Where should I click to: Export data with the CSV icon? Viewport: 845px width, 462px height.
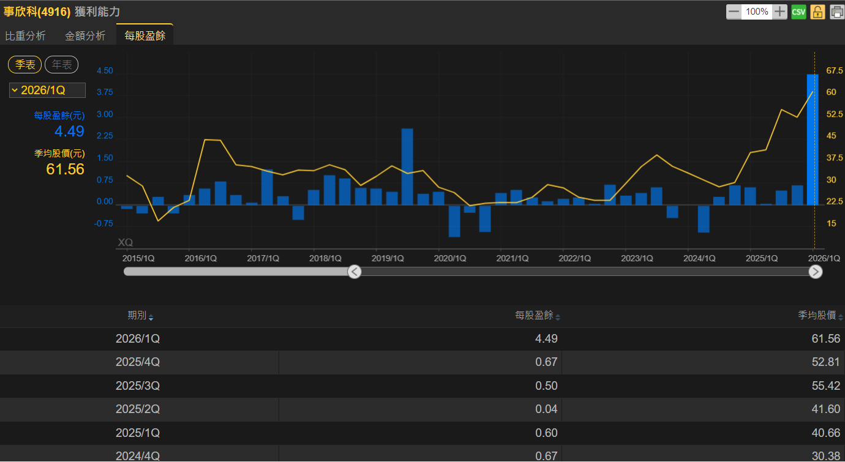click(798, 12)
